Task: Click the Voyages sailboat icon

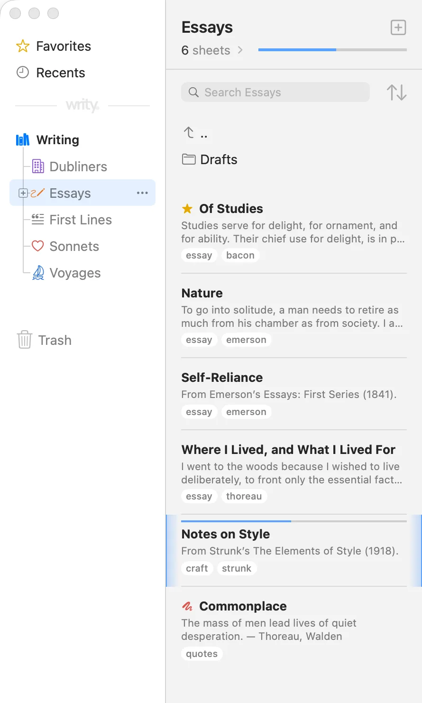Action: click(38, 273)
